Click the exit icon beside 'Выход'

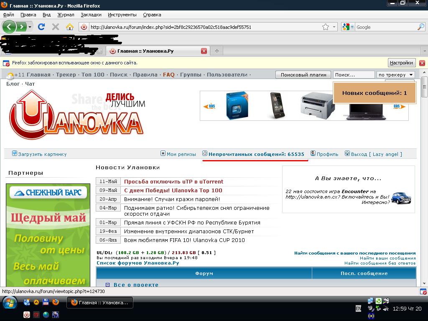click(346, 154)
